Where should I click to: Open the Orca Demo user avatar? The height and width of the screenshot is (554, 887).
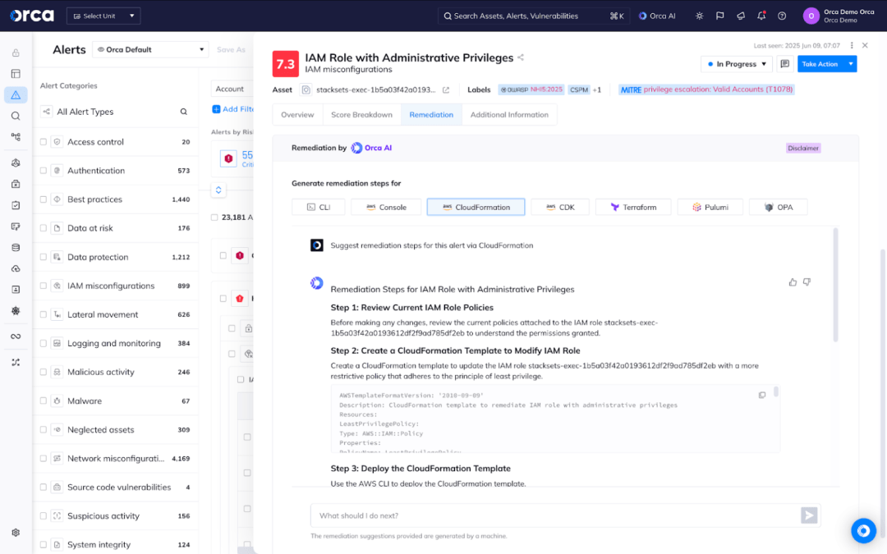coord(811,16)
